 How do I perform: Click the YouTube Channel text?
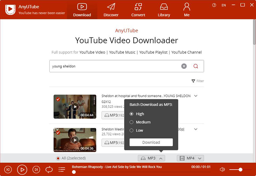tap(187, 52)
